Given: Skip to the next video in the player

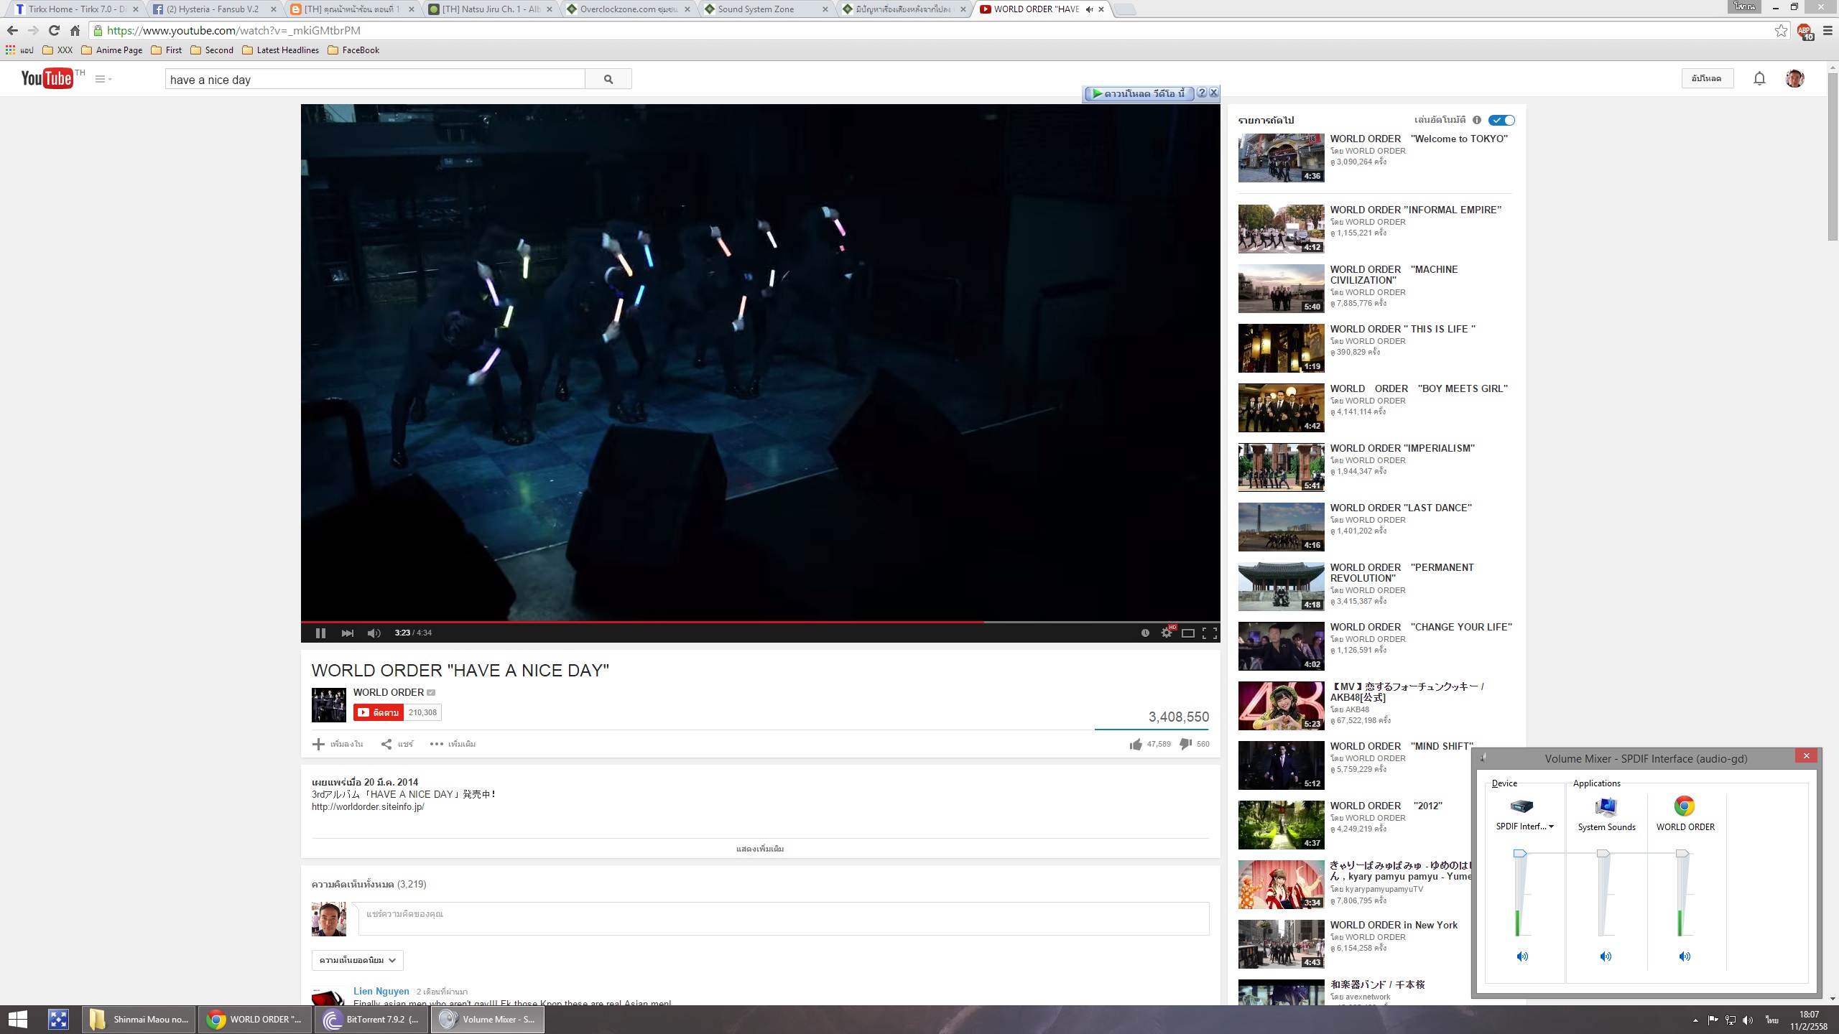Looking at the screenshot, I should 348,633.
